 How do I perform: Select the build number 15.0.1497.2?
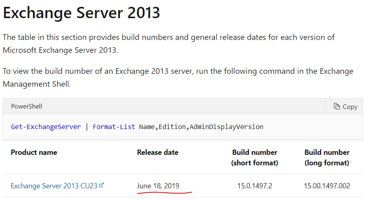click(255, 186)
